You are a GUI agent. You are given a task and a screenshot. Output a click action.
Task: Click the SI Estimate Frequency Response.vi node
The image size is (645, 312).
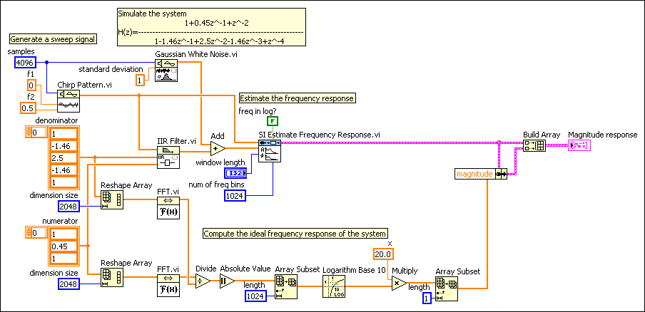pyautogui.click(x=270, y=151)
